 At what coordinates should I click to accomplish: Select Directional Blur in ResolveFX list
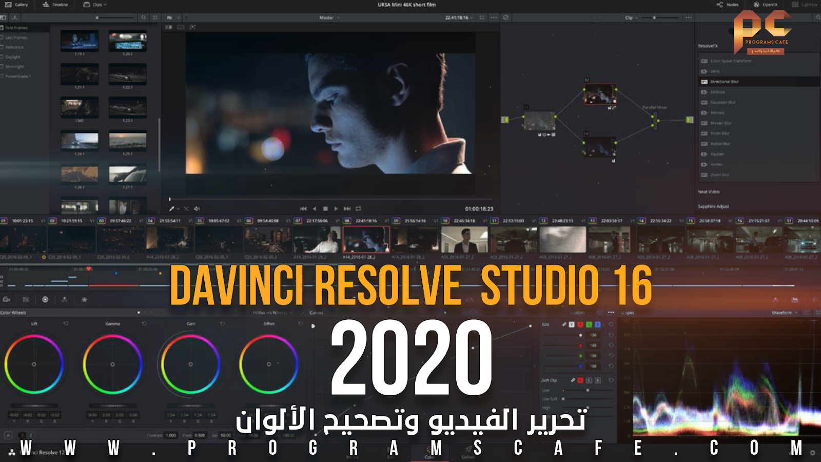point(759,82)
